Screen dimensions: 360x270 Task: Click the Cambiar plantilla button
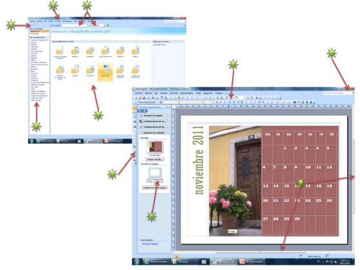tap(155, 159)
